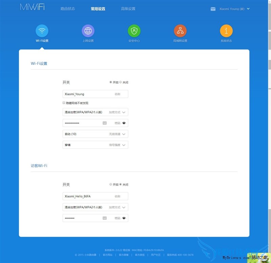Select 开启 for main Wi-Fi switch
271x263 pixels.
coord(111,82)
